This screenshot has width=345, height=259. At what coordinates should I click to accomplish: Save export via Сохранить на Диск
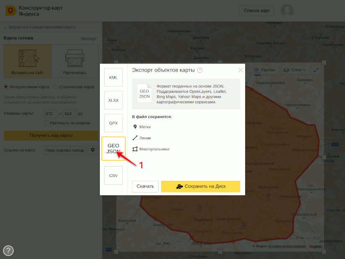click(x=201, y=187)
